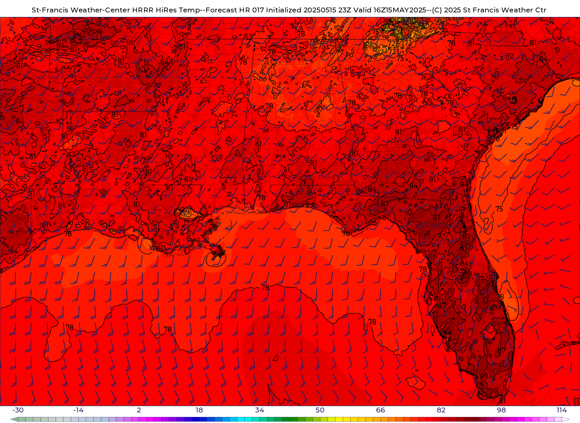Click the 66 label on the temperature scale
This screenshot has width=580, height=423.
(381, 410)
